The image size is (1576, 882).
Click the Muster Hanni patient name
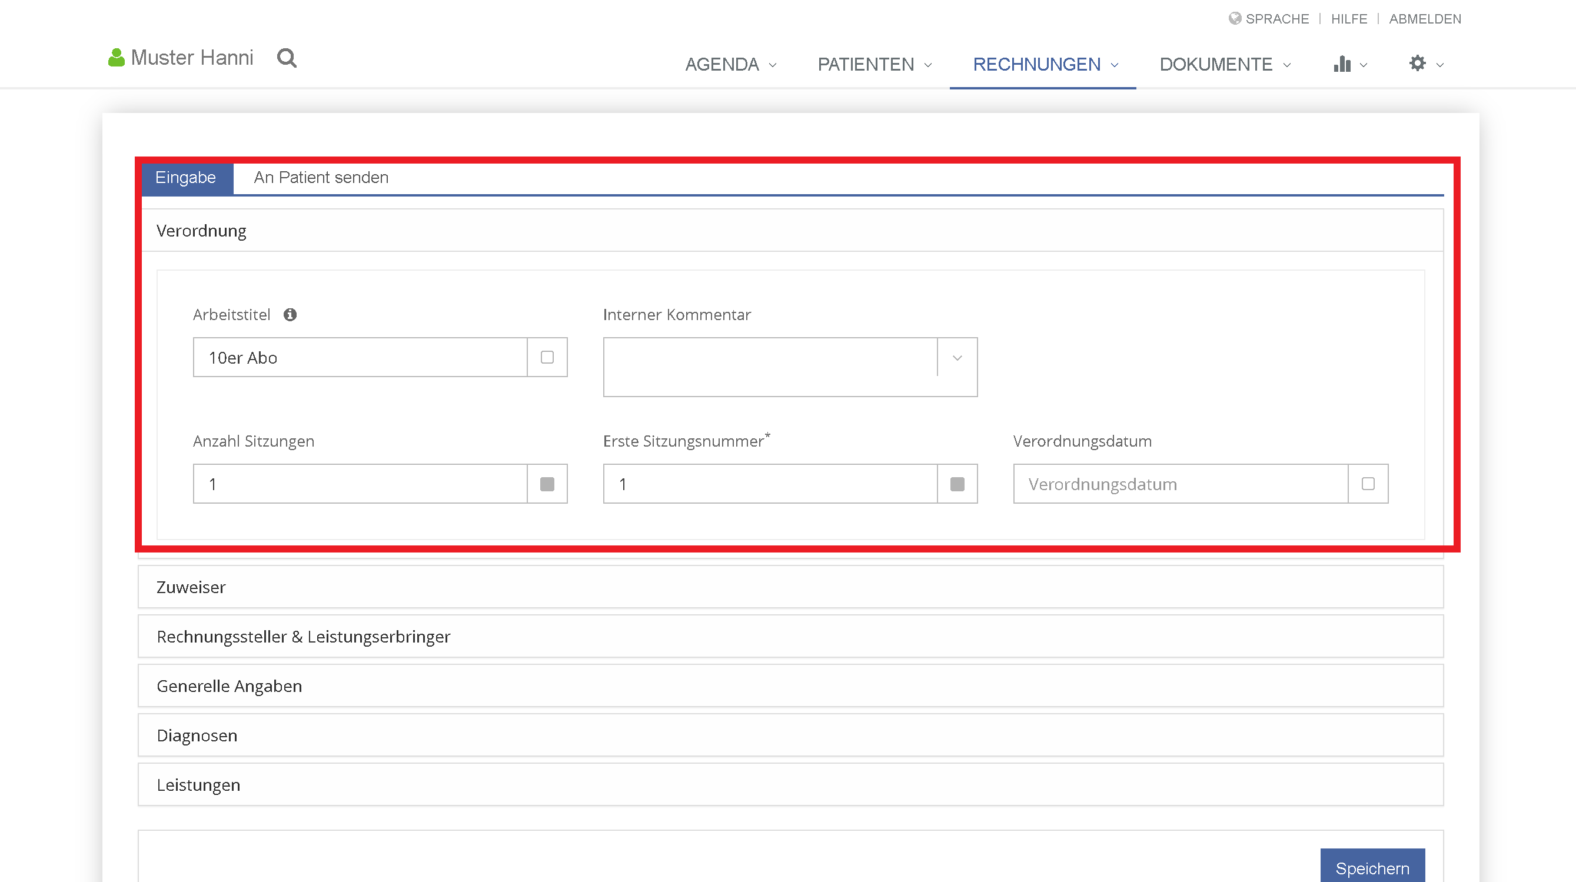[x=192, y=58]
